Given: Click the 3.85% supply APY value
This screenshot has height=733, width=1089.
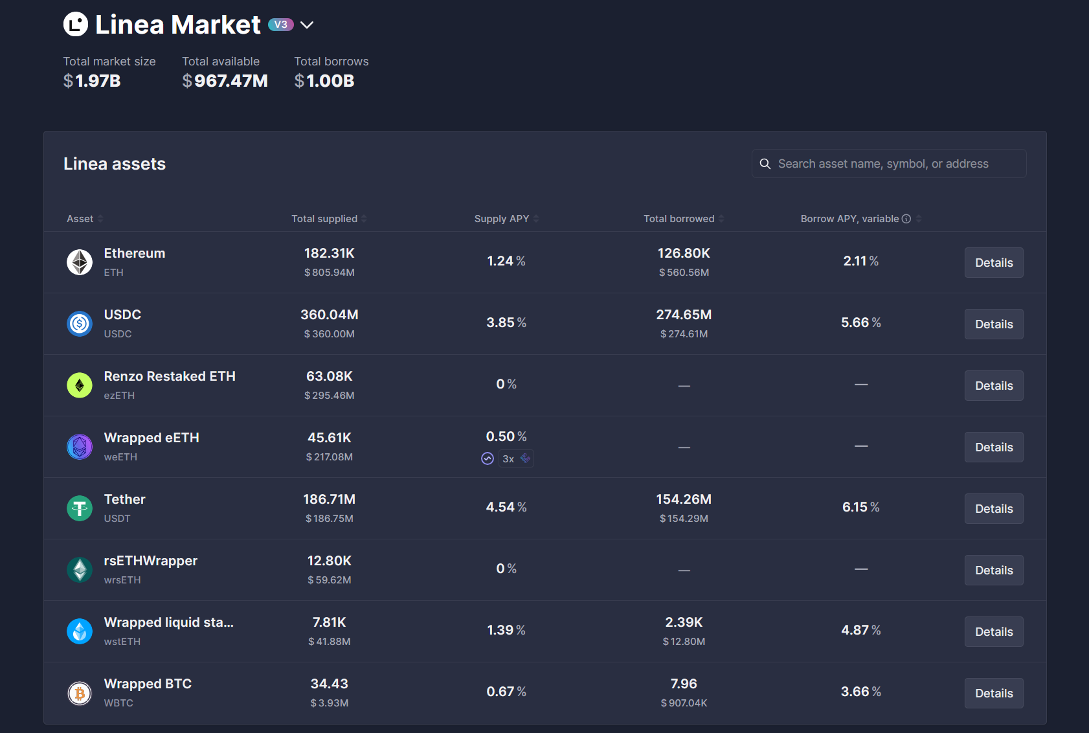Looking at the screenshot, I should point(506,322).
